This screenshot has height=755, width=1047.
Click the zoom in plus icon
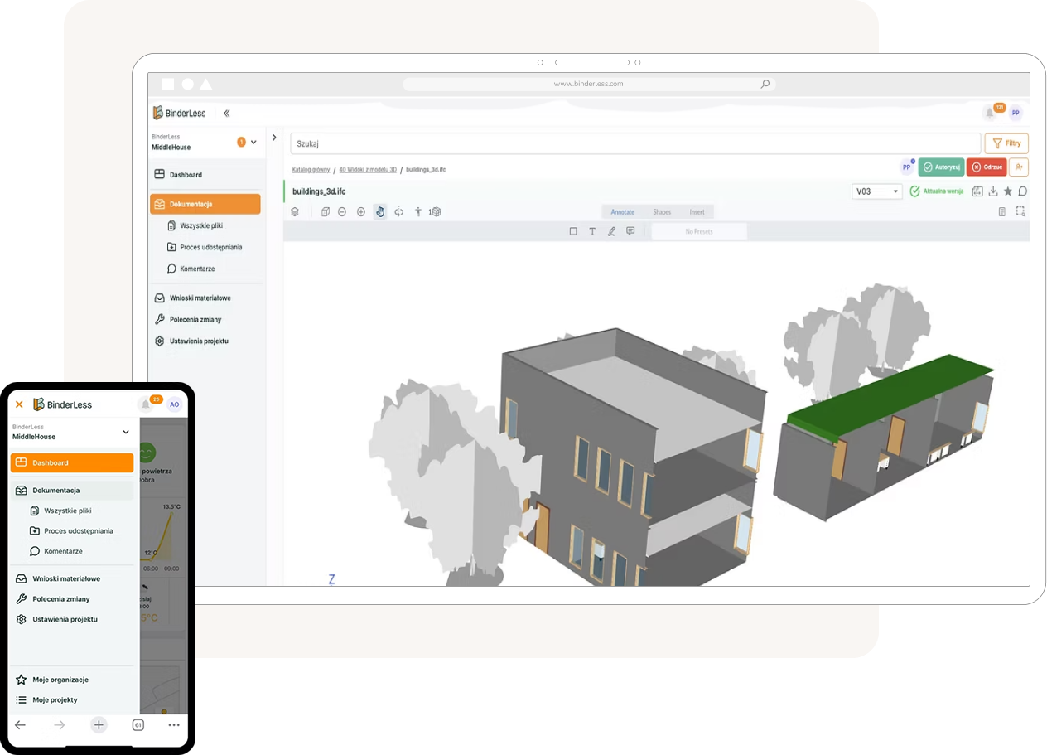pyautogui.click(x=361, y=212)
